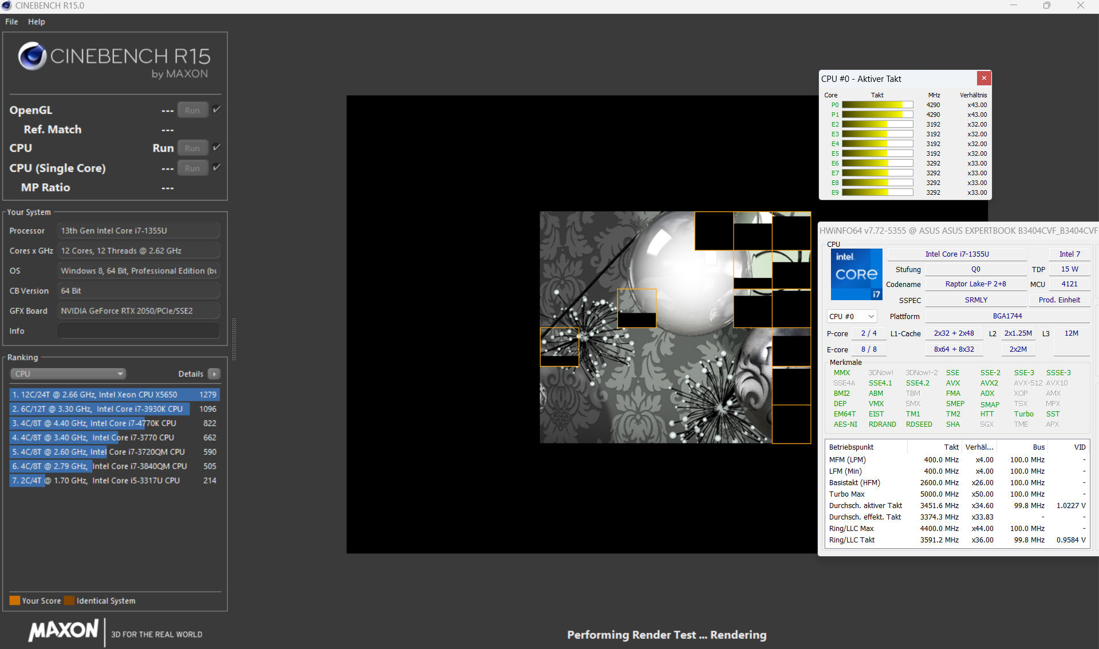Click the empty Info input field

(x=138, y=331)
